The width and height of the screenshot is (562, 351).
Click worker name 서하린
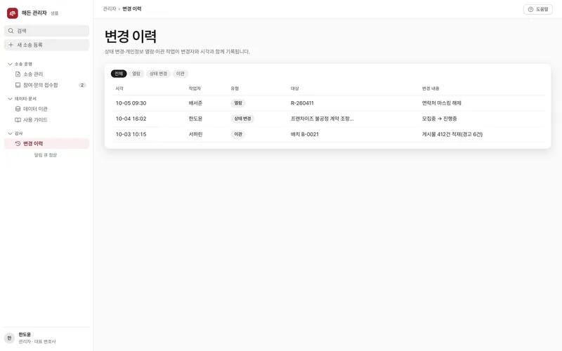(195, 134)
